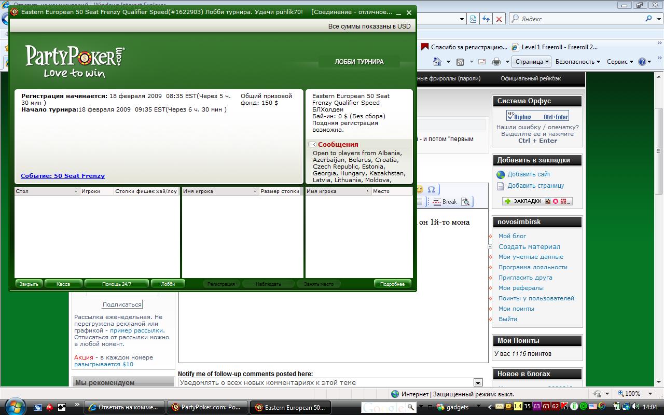Click the Яндекс search field in Internet Explorer
Viewport: 664px width, 415px height.
(x=576, y=19)
